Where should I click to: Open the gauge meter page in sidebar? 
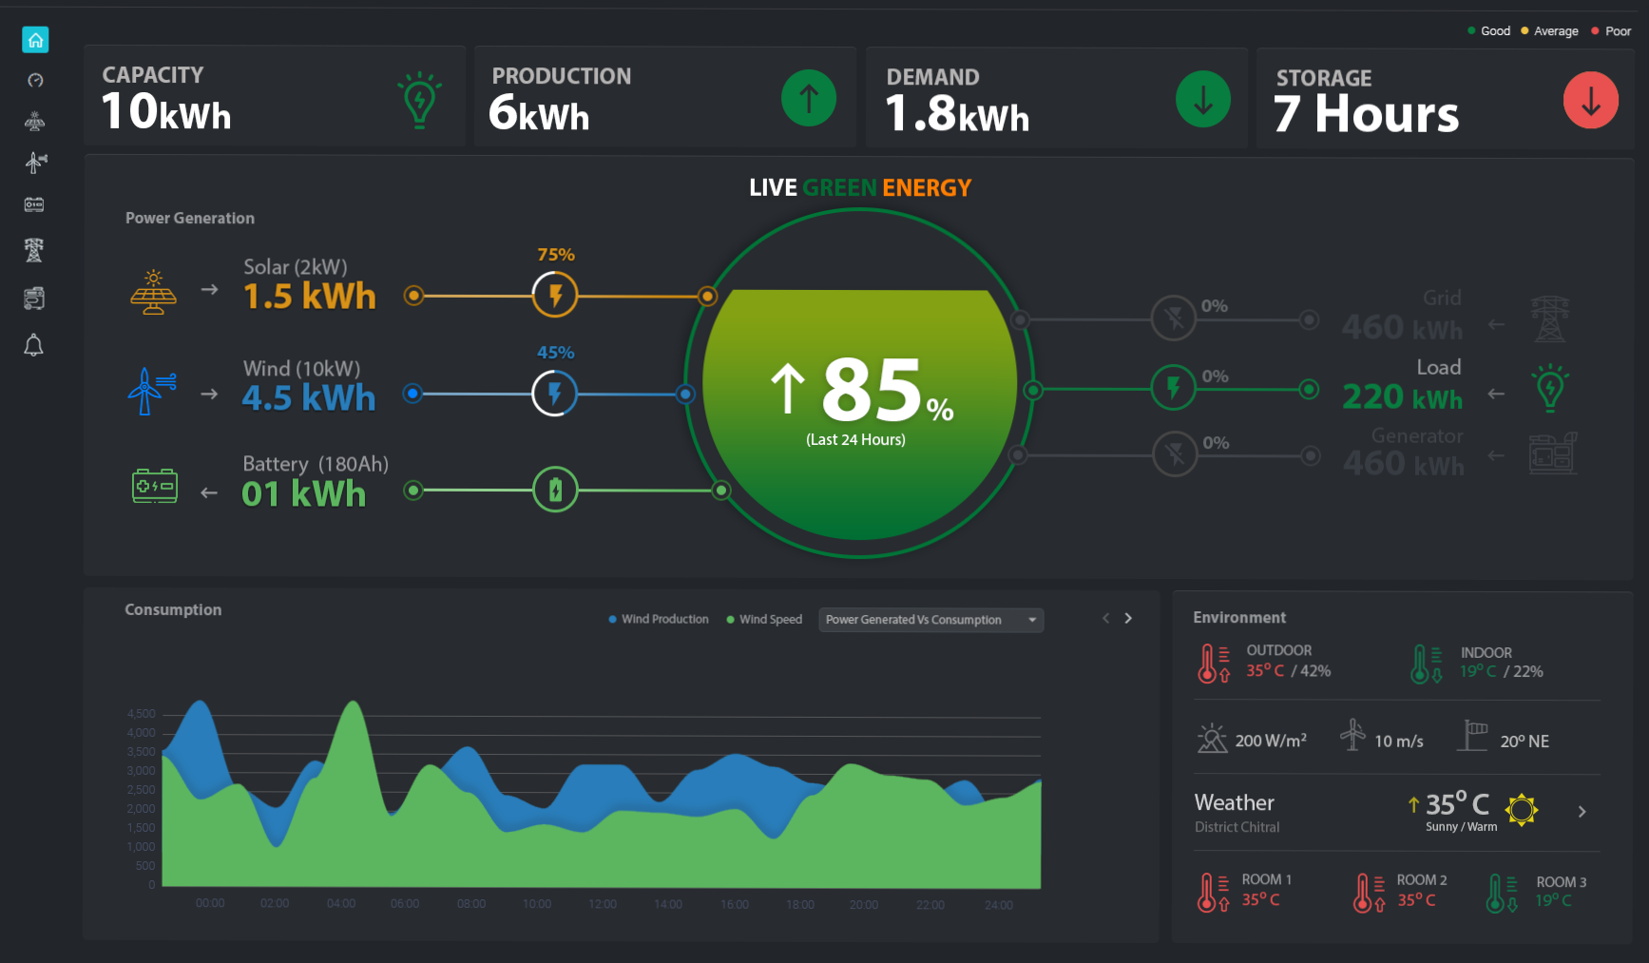point(35,81)
